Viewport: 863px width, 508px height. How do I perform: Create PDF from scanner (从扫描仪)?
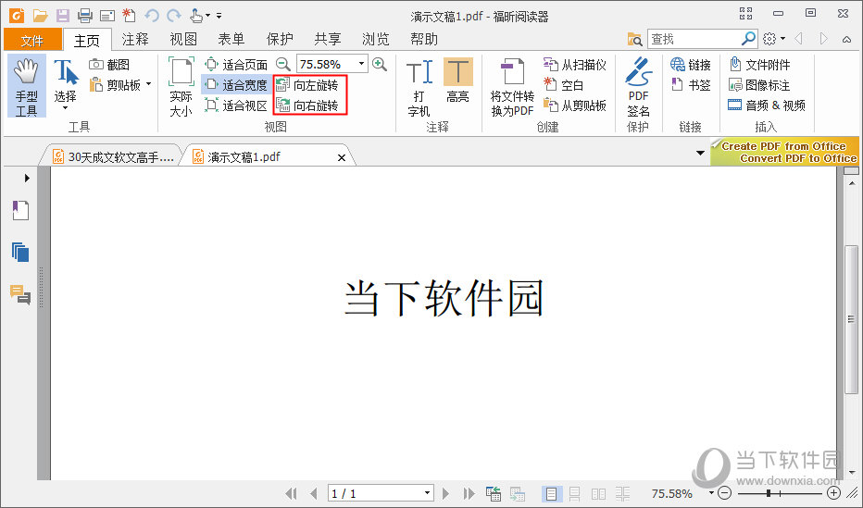click(x=575, y=65)
